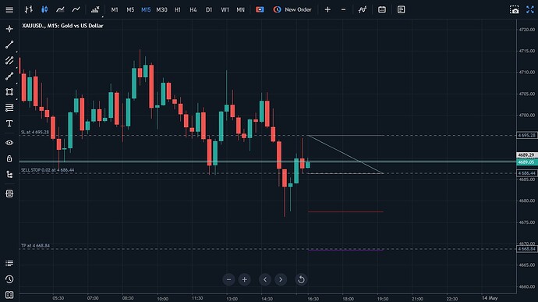
Task: Select the M5 timeframe
Action: (x=130, y=9)
